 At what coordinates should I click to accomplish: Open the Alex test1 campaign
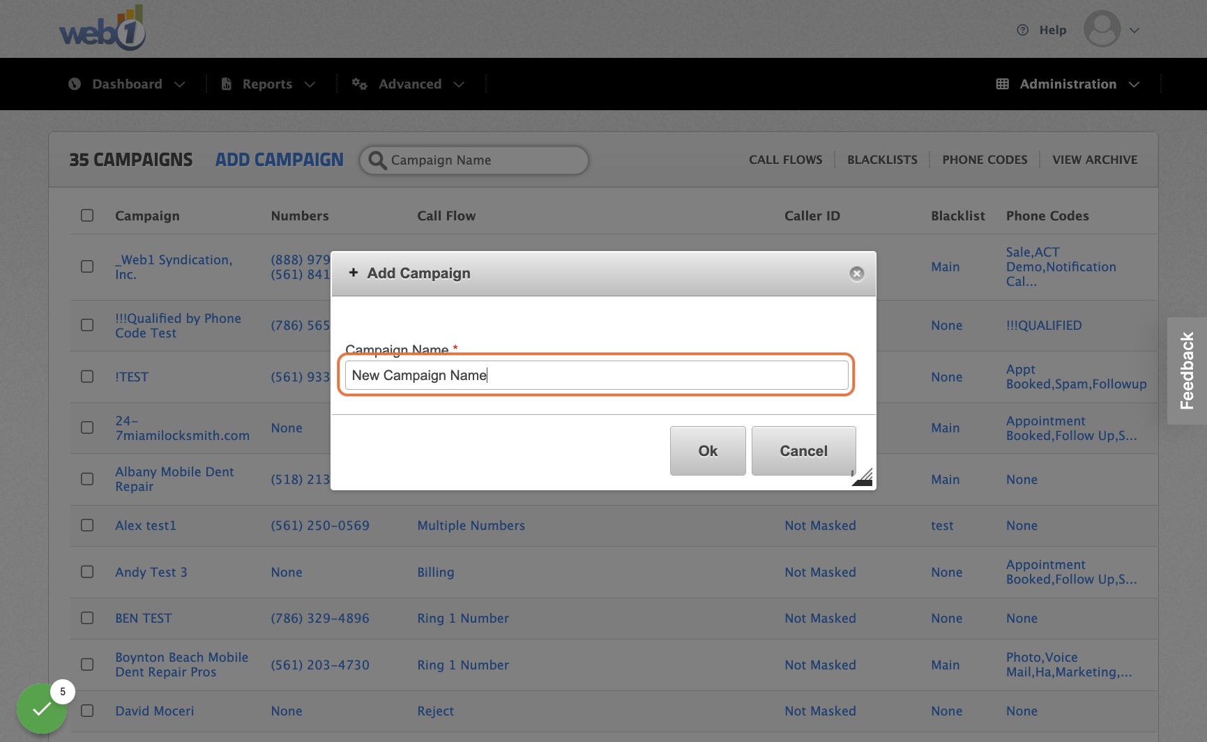pos(146,525)
